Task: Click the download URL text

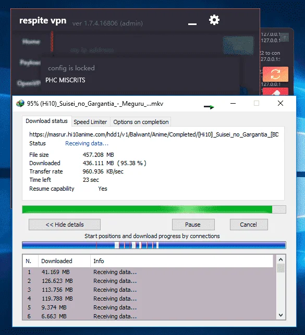Action: tap(154, 134)
